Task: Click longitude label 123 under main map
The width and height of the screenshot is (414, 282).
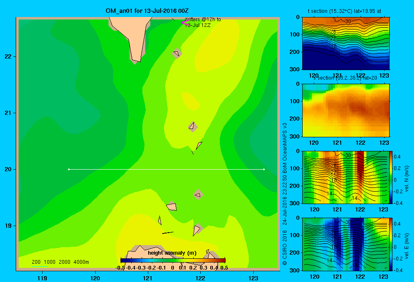Action: [x=253, y=278]
